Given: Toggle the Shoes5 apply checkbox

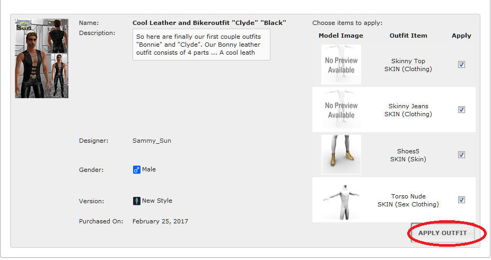Looking at the screenshot, I should 461,155.
